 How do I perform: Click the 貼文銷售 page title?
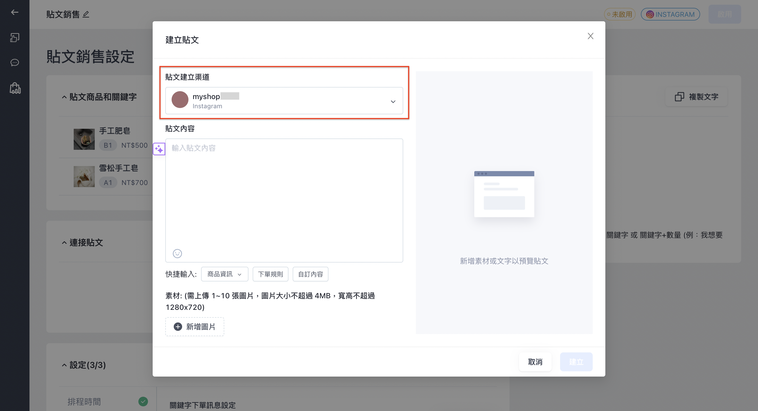pos(63,14)
